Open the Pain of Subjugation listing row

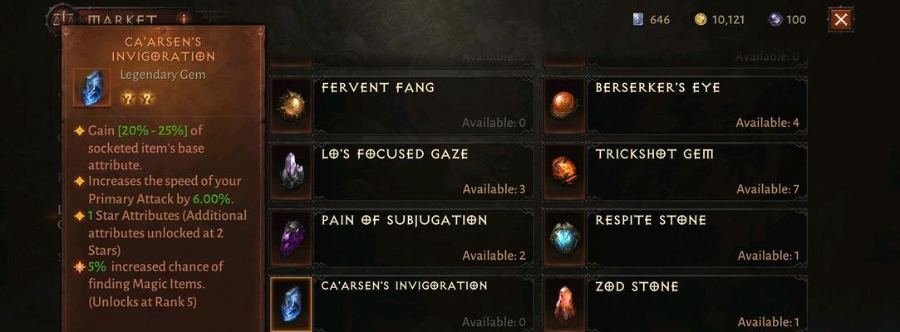[x=401, y=238]
